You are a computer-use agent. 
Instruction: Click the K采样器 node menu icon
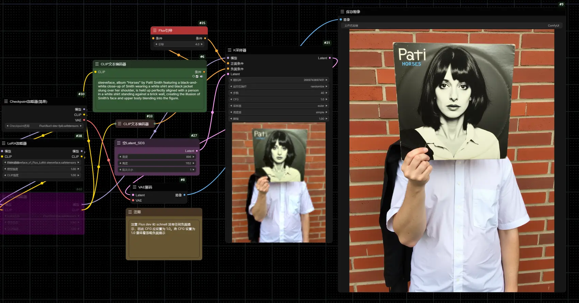230,50
